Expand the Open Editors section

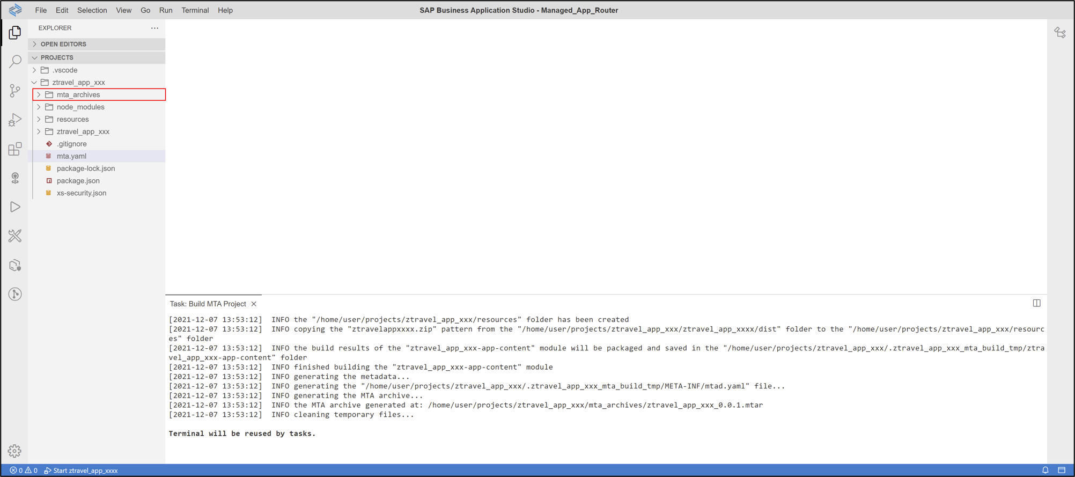click(x=97, y=44)
